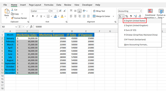Click the Borders grid icon

click(x=48, y=16)
